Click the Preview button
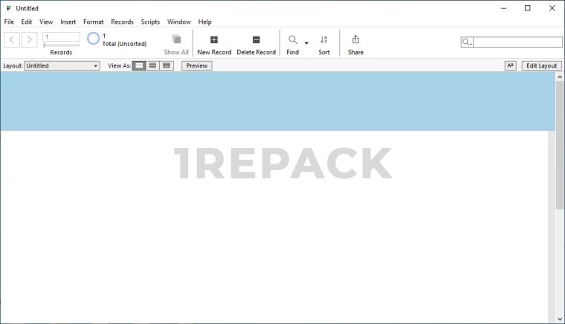Viewport: 565px width, 324px height. point(197,65)
